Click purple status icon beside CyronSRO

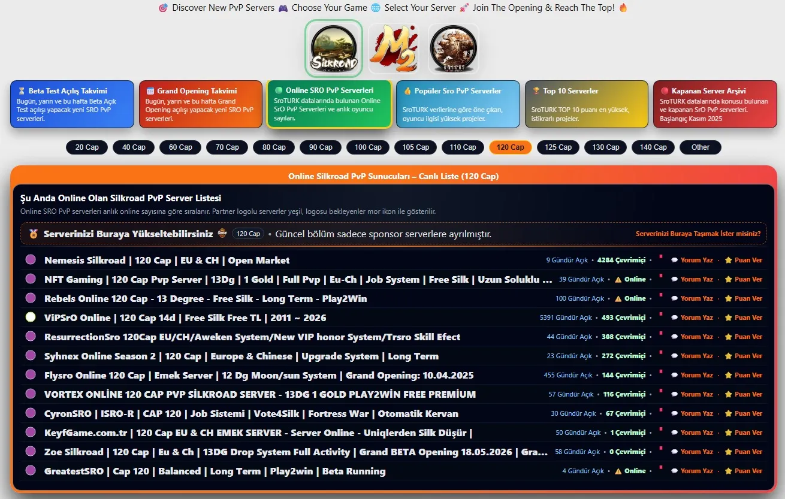tap(31, 413)
